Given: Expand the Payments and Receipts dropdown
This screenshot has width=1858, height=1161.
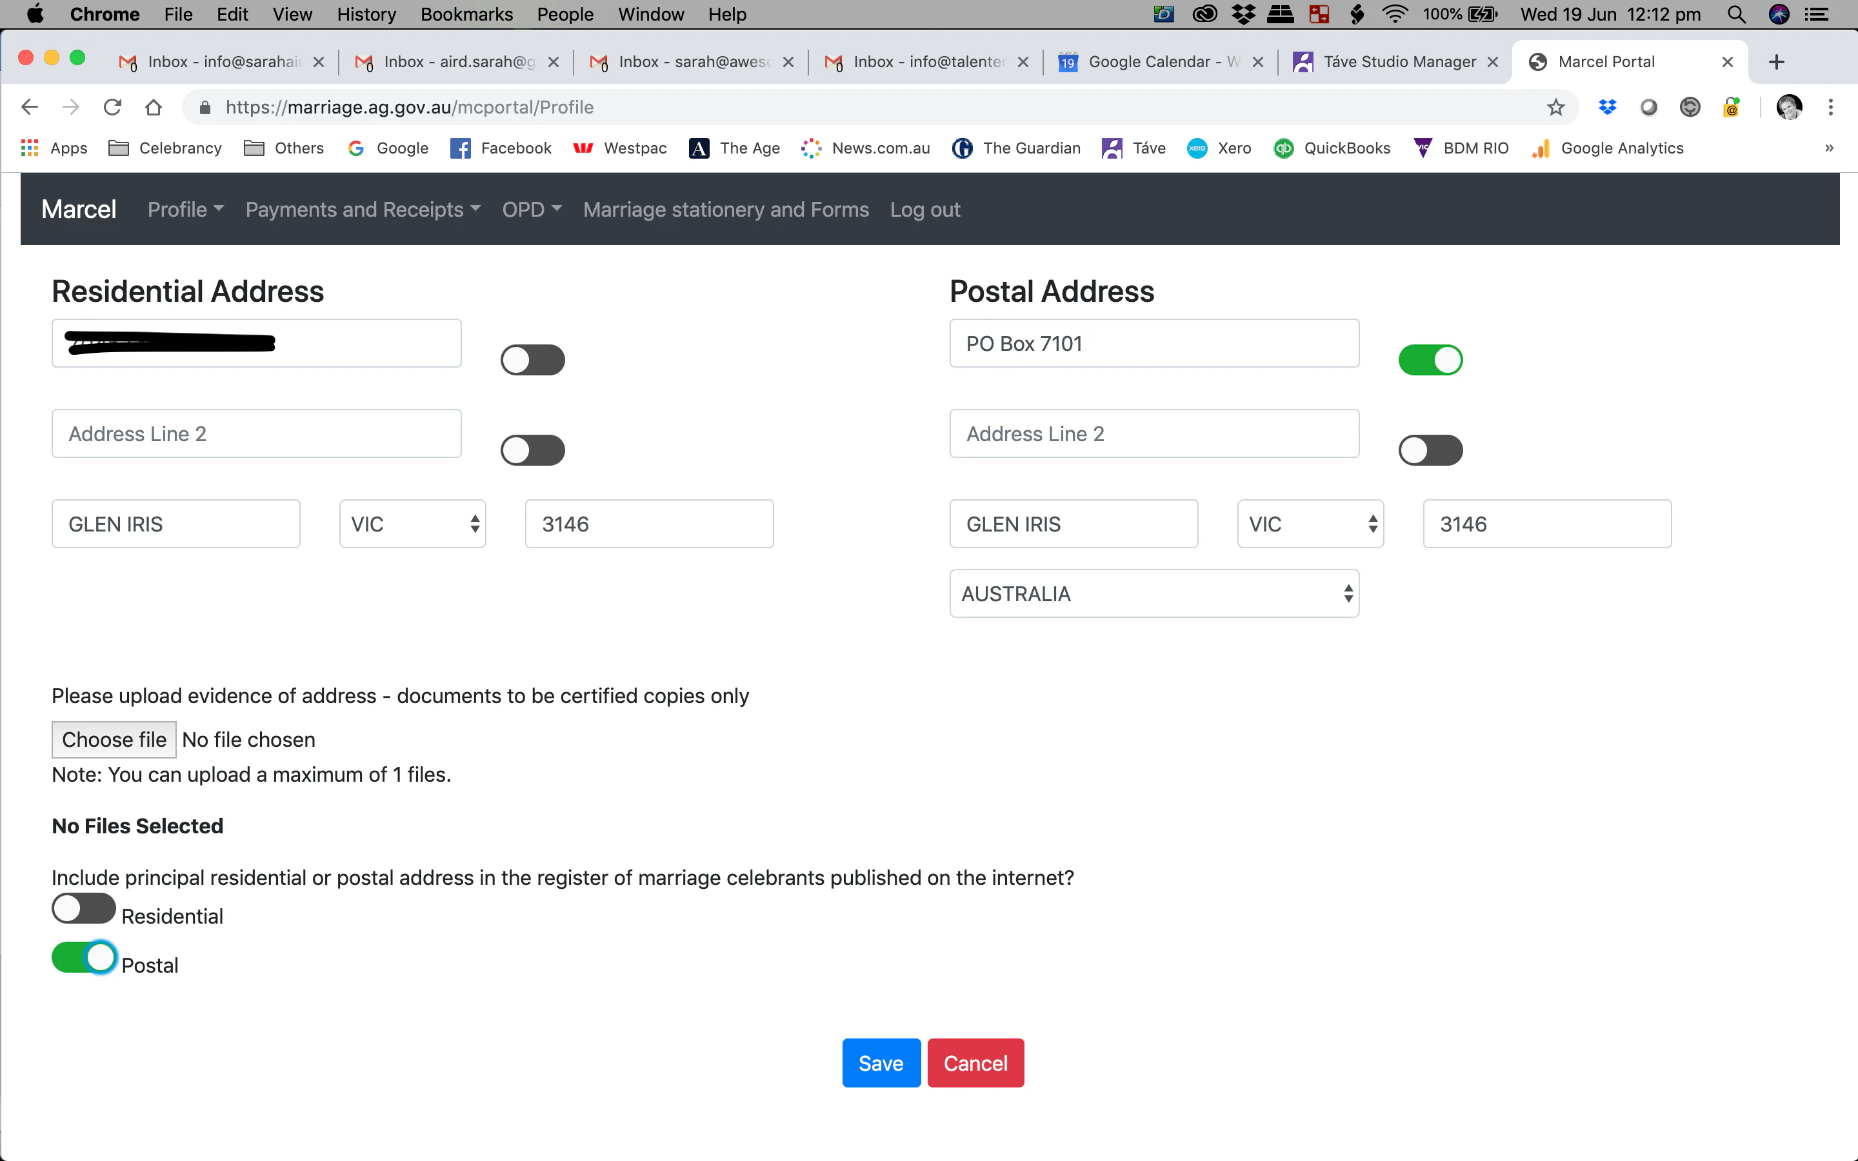Looking at the screenshot, I should click(x=363, y=210).
